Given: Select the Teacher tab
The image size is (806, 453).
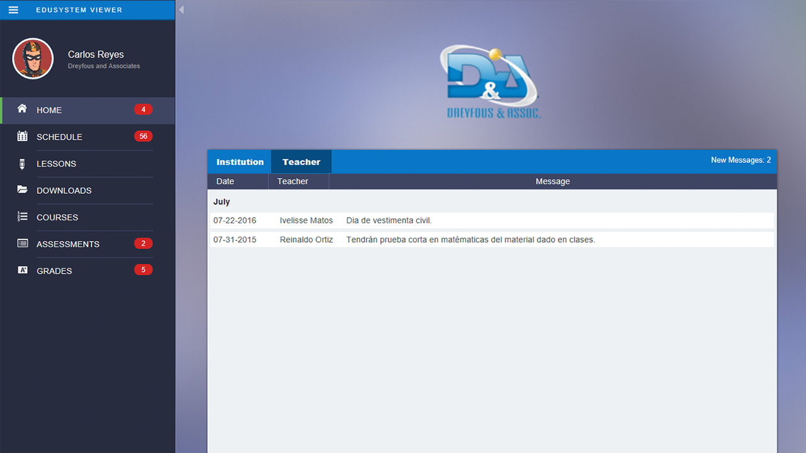Looking at the screenshot, I should 301,162.
